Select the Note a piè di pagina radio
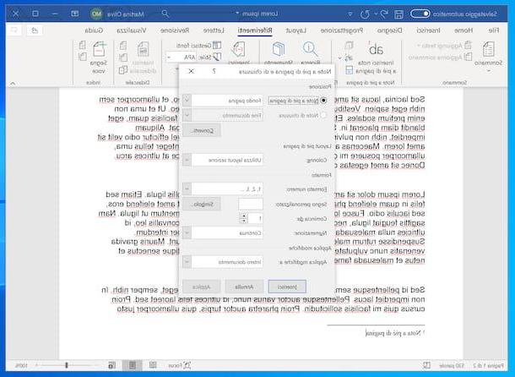Screen dimensions: 515x377 323,101
